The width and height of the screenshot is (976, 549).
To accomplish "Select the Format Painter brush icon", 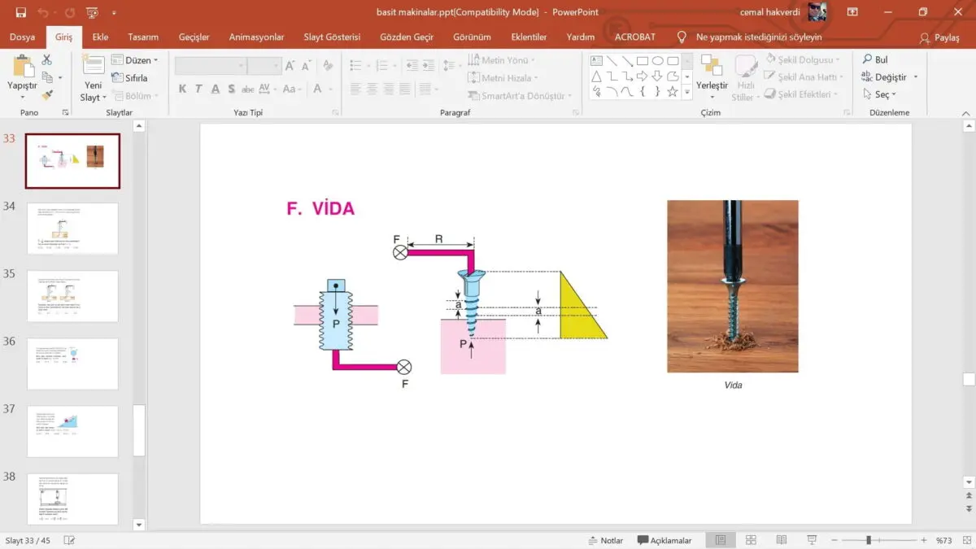I will pyautogui.click(x=47, y=95).
